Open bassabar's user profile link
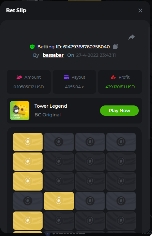Viewport: 152px width, 236px height. pyautogui.click(x=53, y=55)
